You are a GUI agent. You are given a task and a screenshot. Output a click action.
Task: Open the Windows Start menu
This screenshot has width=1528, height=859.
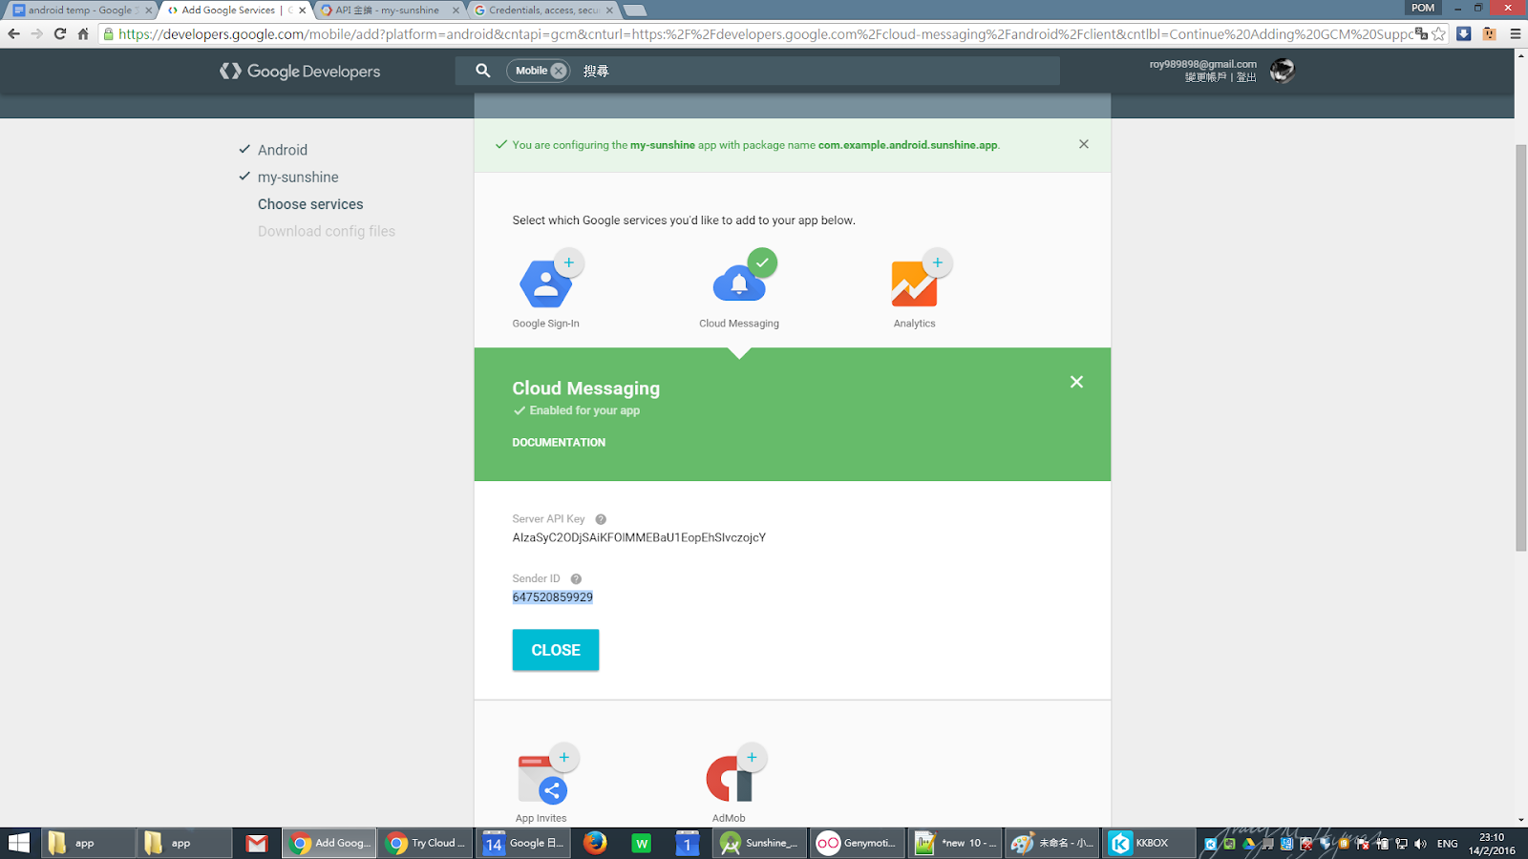click(x=19, y=843)
